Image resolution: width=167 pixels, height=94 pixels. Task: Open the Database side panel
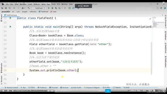click(x=166, y=35)
